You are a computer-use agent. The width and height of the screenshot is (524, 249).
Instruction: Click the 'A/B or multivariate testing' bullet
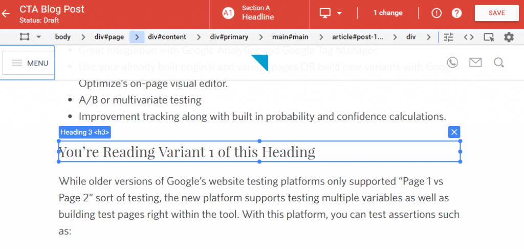pos(140,100)
